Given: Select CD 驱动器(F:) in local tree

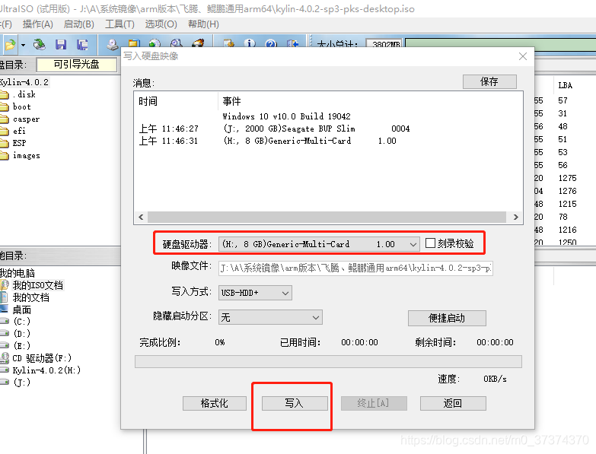Looking at the screenshot, I should 42,358.
